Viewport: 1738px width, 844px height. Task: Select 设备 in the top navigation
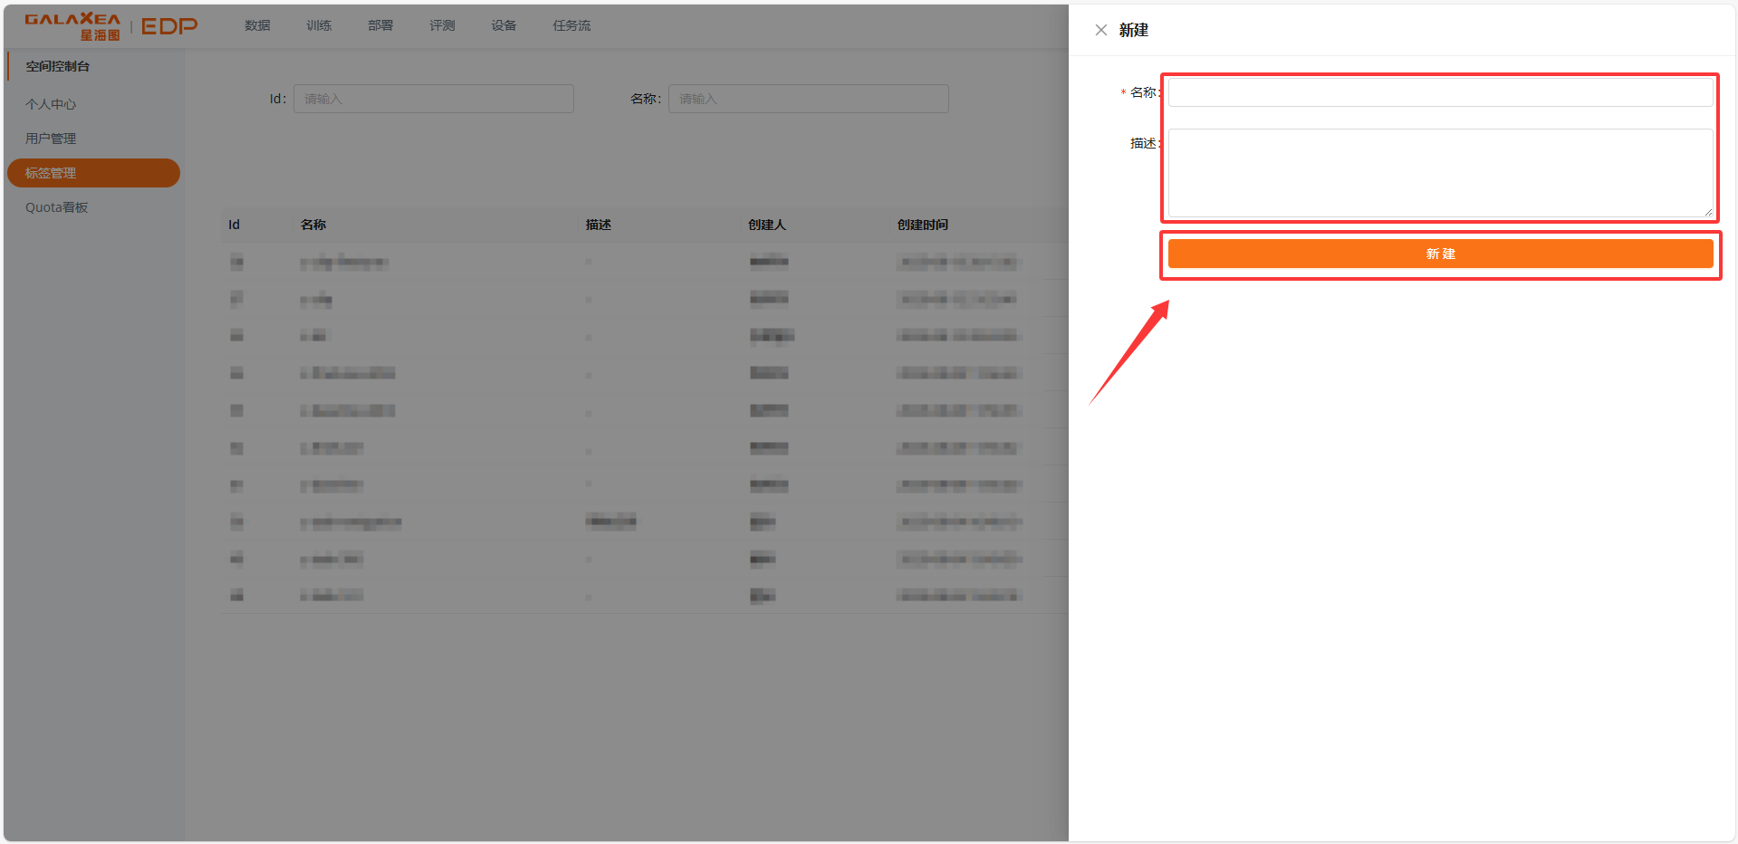pos(504,25)
